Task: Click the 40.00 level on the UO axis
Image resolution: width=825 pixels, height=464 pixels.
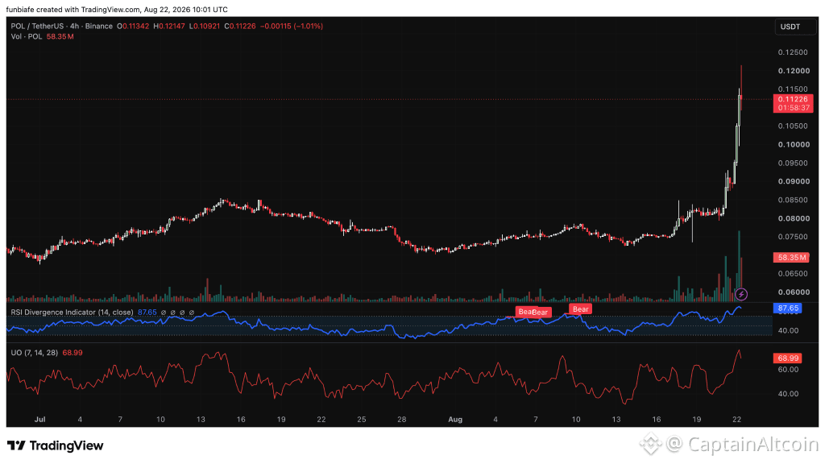Action: (x=788, y=393)
